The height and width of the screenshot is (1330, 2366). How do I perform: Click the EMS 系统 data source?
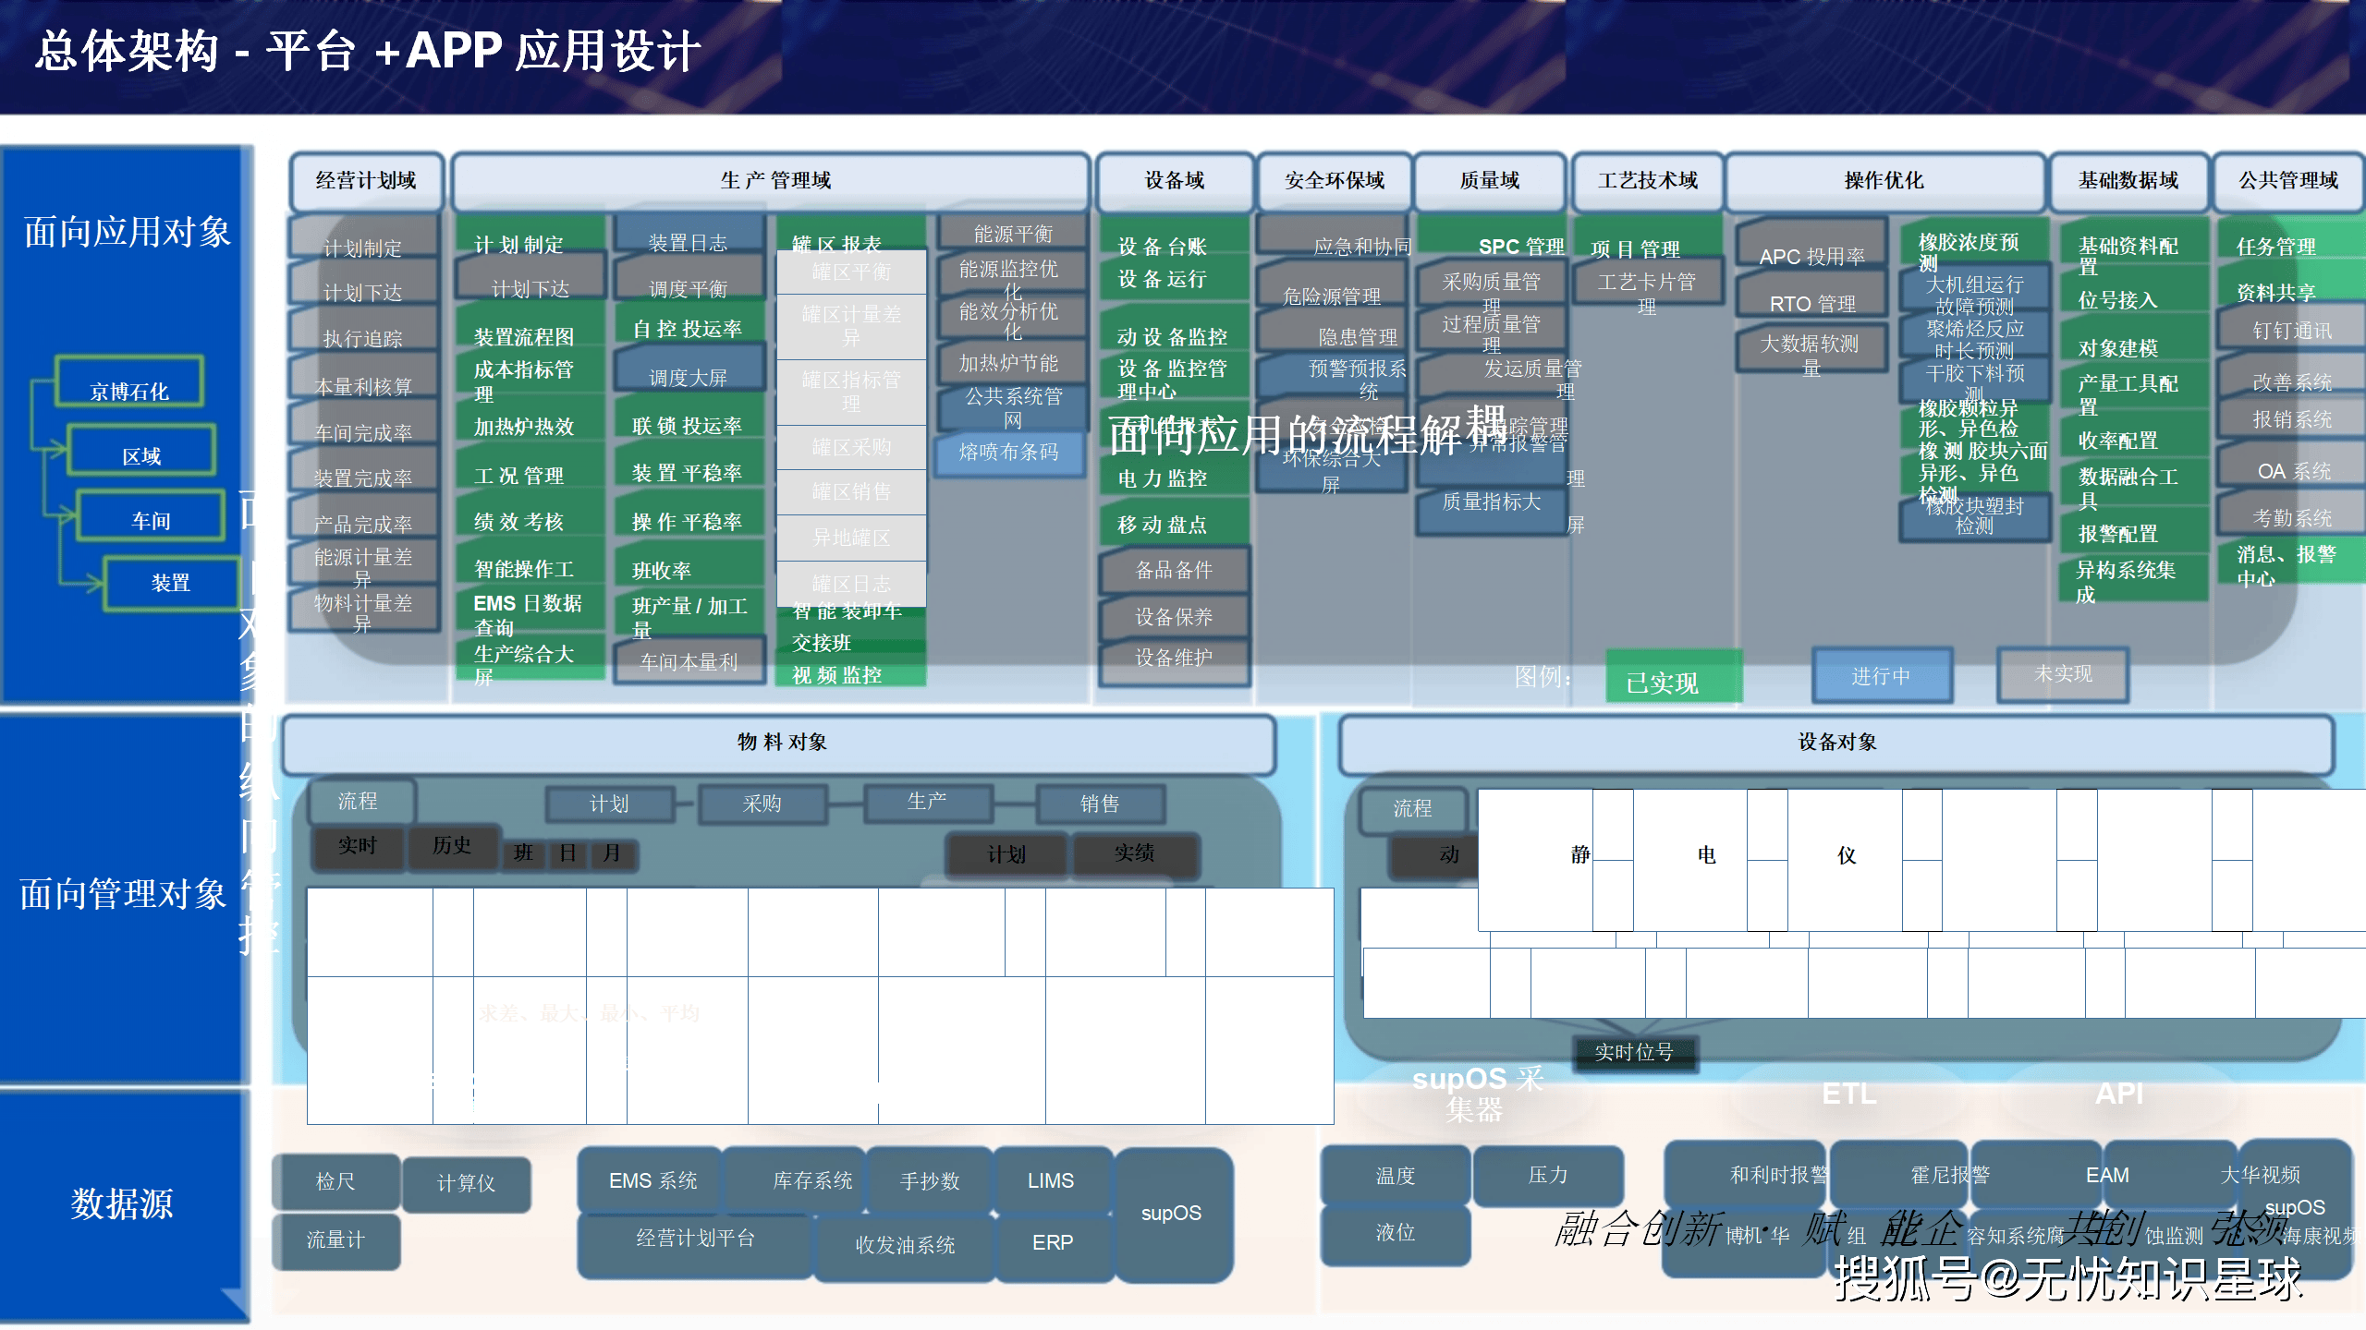pyautogui.click(x=652, y=1180)
